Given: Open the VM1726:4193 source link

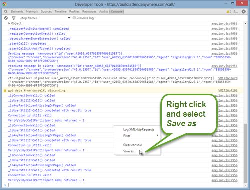Looking at the screenshot, I should click(x=228, y=90).
